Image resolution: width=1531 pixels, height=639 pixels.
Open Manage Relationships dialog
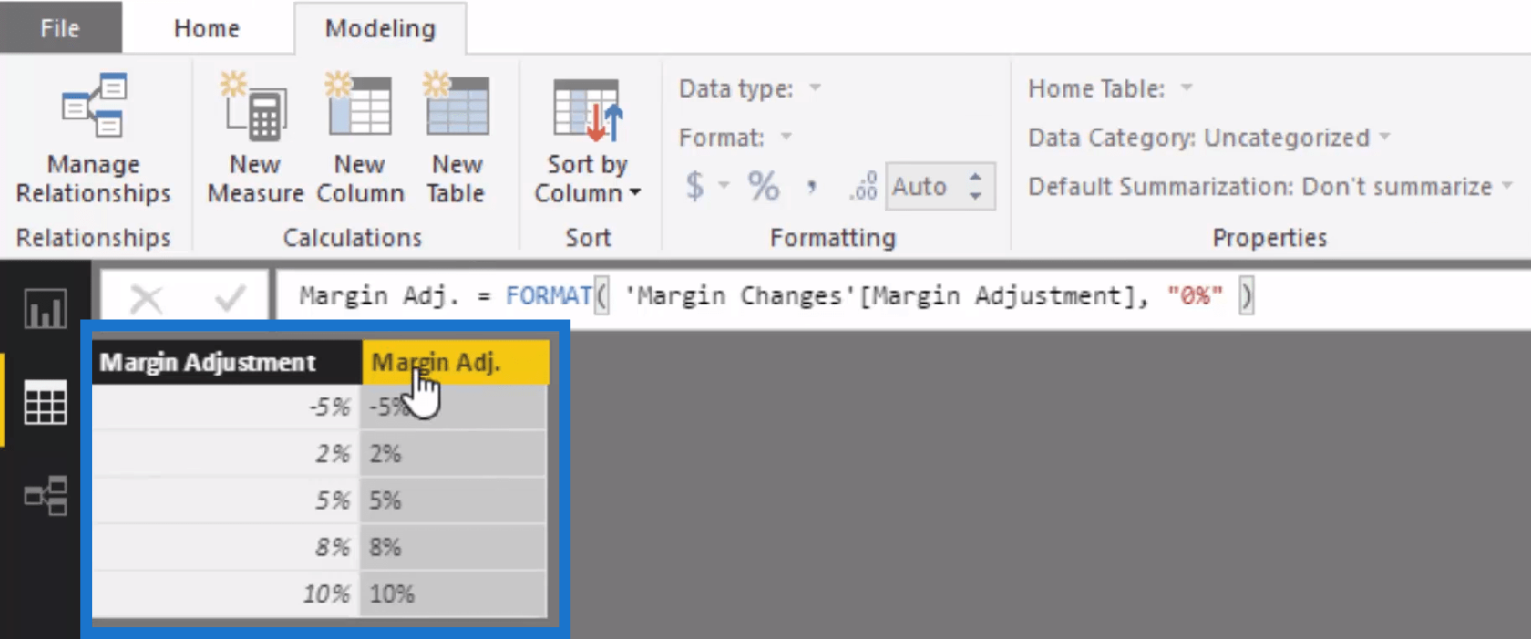click(x=93, y=139)
